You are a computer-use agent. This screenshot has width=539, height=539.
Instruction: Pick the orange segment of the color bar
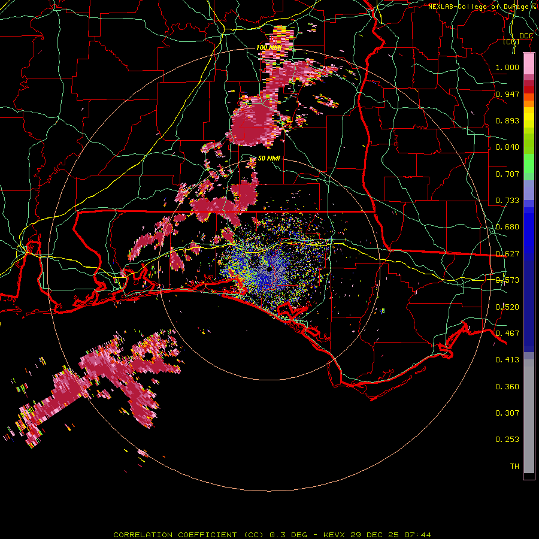click(x=529, y=104)
